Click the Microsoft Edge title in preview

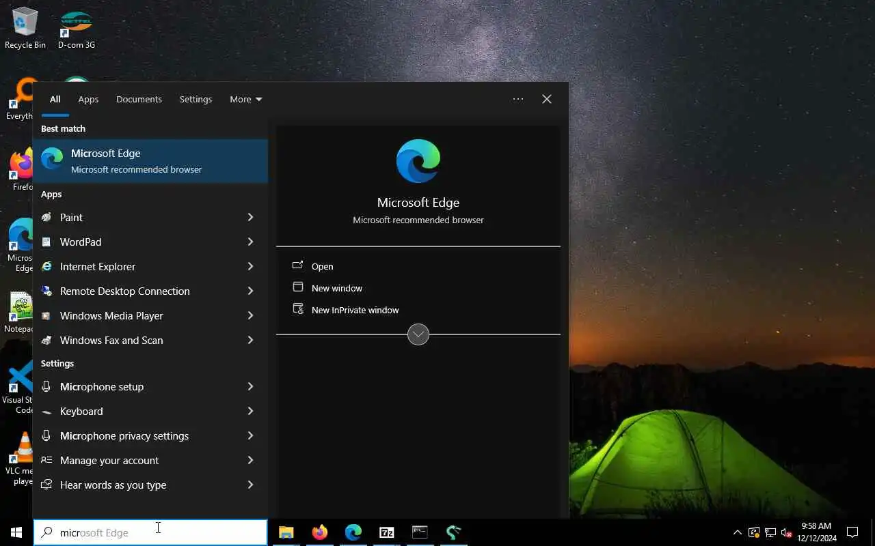(x=418, y=203)
